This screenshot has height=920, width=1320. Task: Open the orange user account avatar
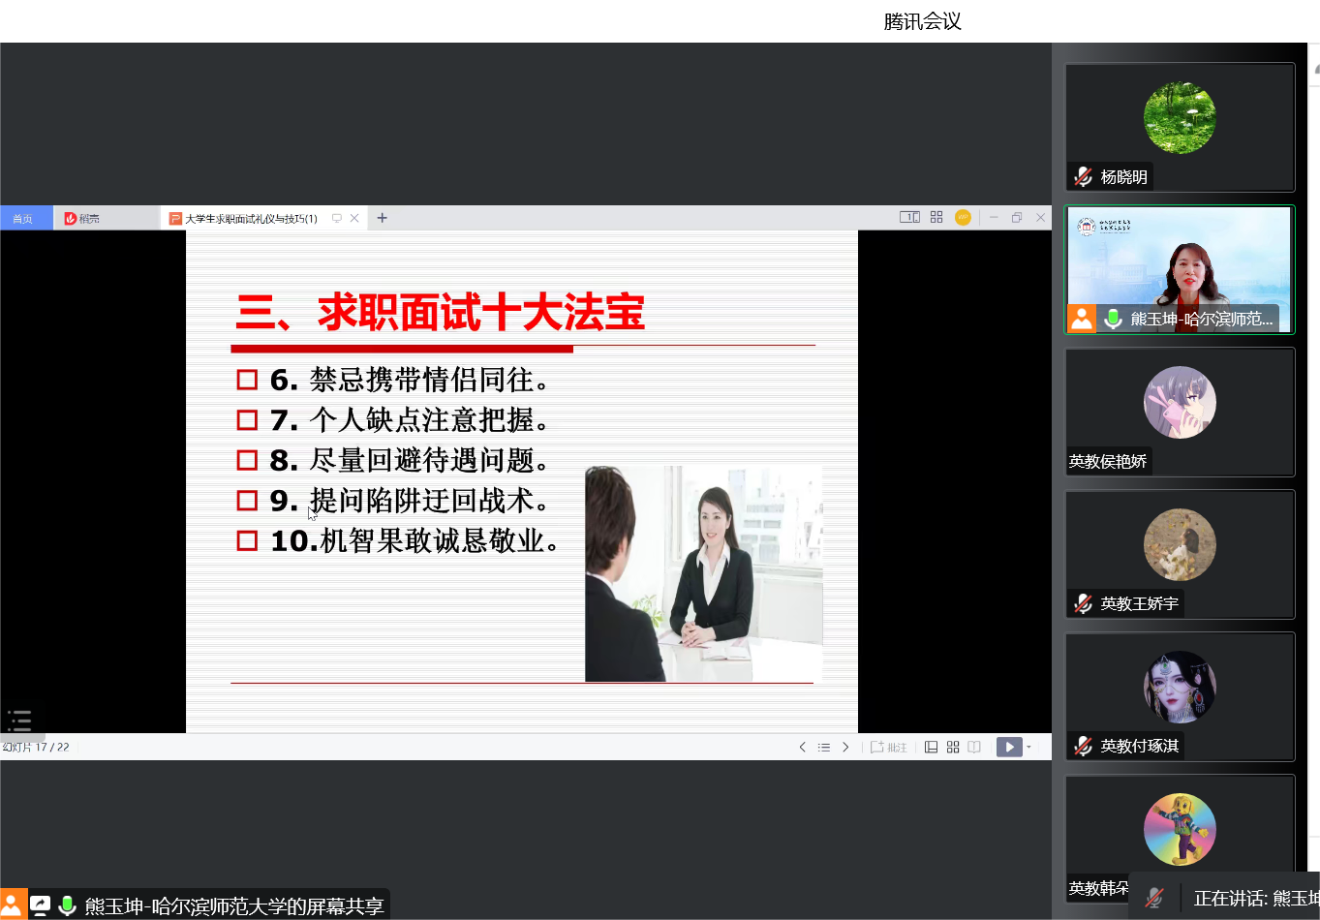(x=963, y=218)
